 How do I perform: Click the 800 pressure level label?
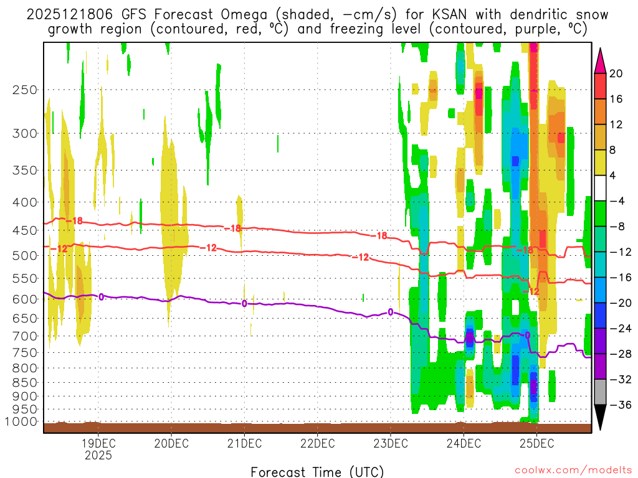pos(25,368)
